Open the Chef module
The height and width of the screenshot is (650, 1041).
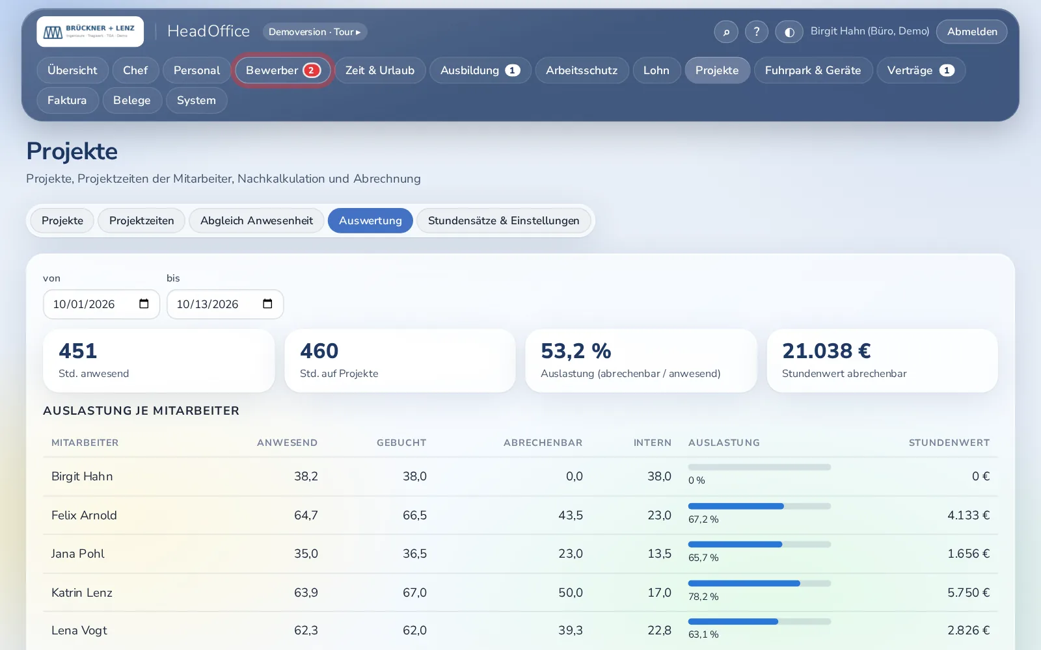[x=135, y=70]
